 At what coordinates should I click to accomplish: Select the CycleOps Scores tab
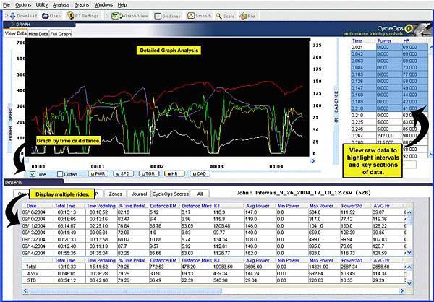pos(171,194)
